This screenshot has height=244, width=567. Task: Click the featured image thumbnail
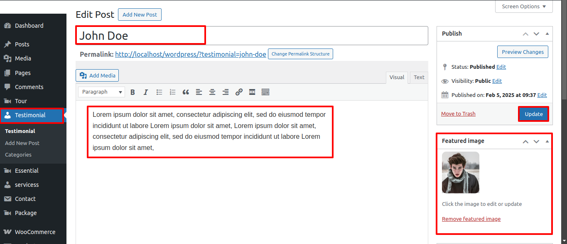click(x=460, y=172)
